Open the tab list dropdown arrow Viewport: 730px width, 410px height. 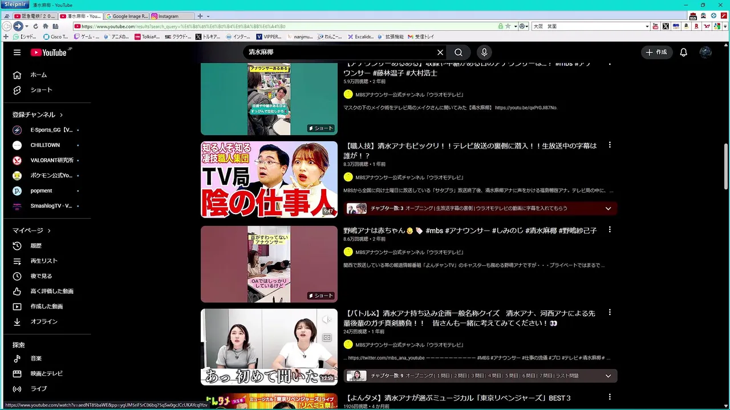208,16
